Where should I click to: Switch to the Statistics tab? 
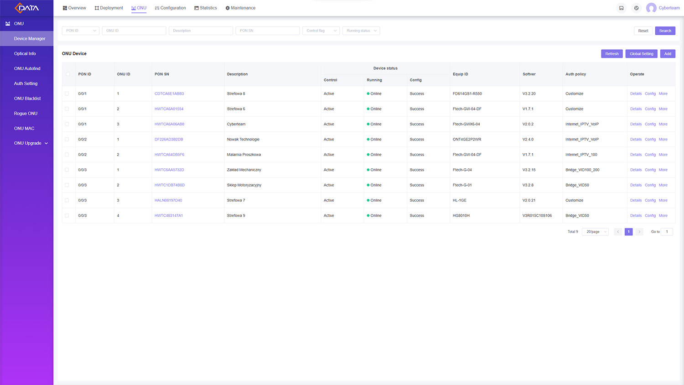click(x=205, y=8)
